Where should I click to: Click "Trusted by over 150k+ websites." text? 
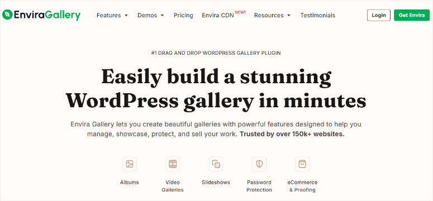point(292,135)
